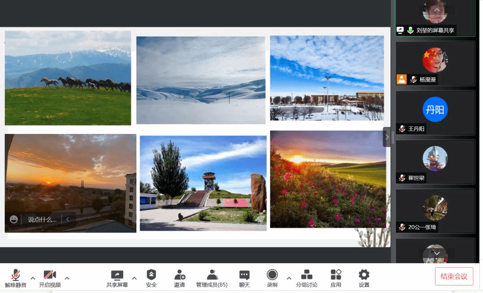Open the 聊天 chat icon
The image size is (483, 293).
click(x=244, y=278)
